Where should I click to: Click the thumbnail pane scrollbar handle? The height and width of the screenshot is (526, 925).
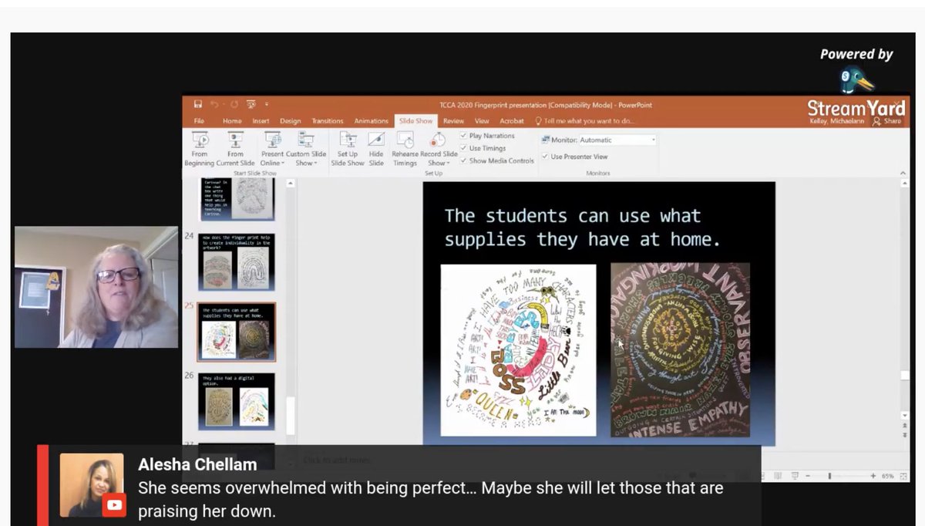[x=291, y=415]
